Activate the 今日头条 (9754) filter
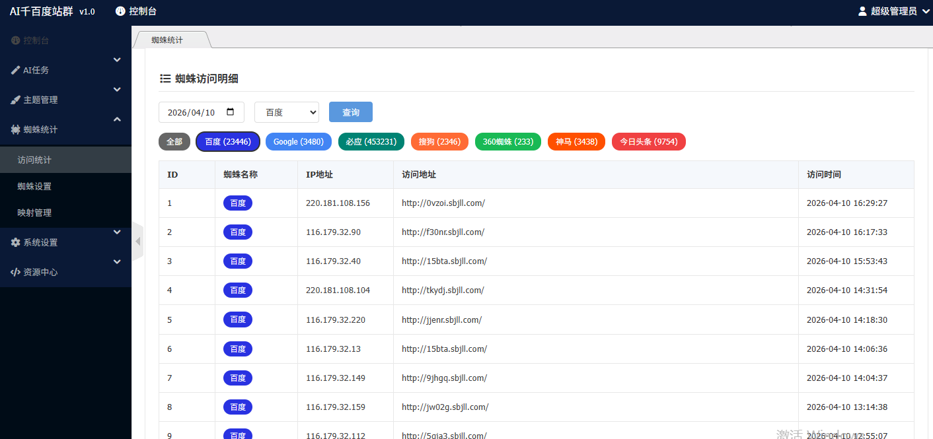 (x=648, y=141)
